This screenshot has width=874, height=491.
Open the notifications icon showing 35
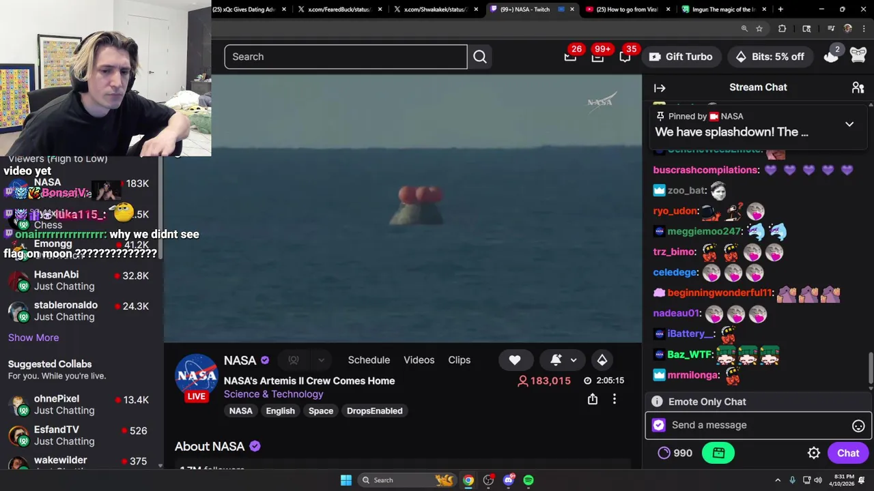point(625,57)
